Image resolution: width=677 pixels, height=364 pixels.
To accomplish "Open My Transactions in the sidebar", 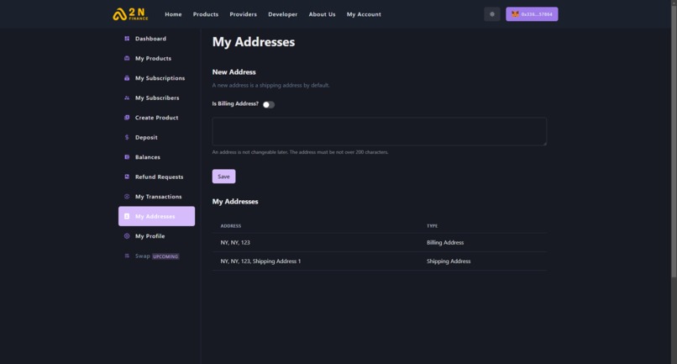I will point(157,197).
